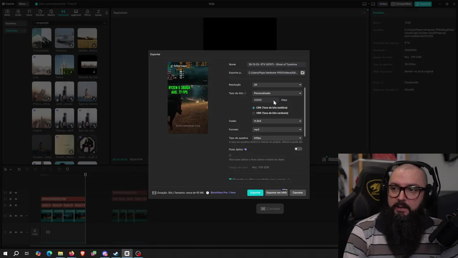Open the Windows Start menu
The width and height of the screenshot is (458, 258).
(x=5, y=253)
